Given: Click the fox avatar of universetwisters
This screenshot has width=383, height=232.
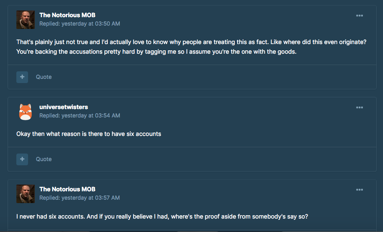Looking at the screenshot, I should pyautogui.click(x=26, y=112).
